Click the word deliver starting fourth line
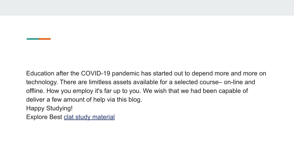This screenshot has width=294, height=165. click(x=35, y=99)
